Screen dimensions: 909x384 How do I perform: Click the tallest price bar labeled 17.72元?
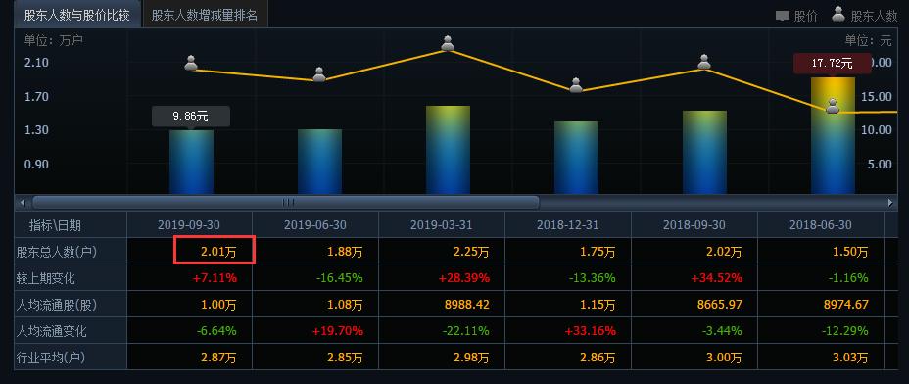pyautogui.click(x=833, y=135)
